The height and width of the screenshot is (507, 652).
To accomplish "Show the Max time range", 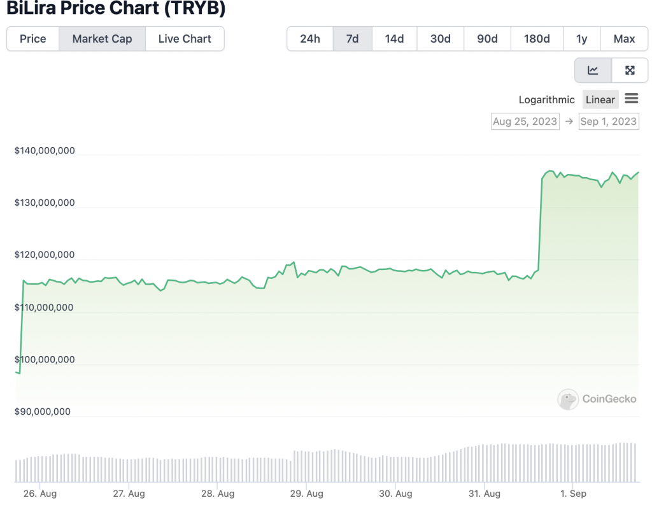I will click(x=624, y=39).
